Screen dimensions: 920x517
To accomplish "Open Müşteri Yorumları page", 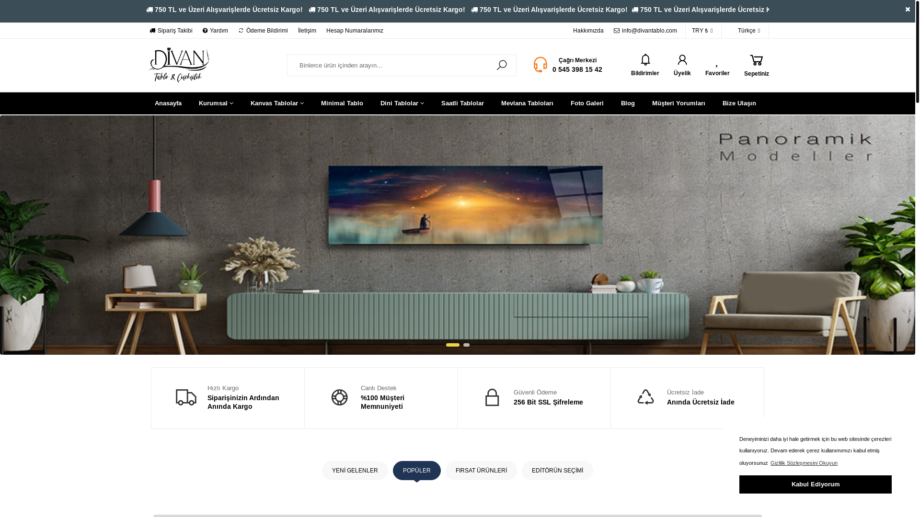I will point(678,103).
